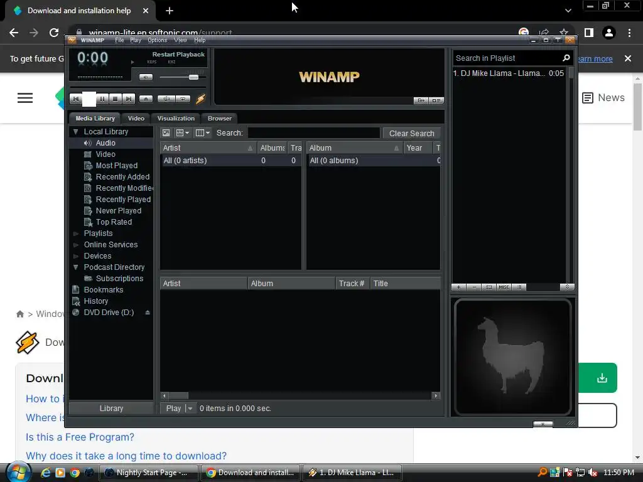The width and height of the screenshot is (643, 482).
Task: Open the view mode layout dropdown
Action: pos(183,133)
